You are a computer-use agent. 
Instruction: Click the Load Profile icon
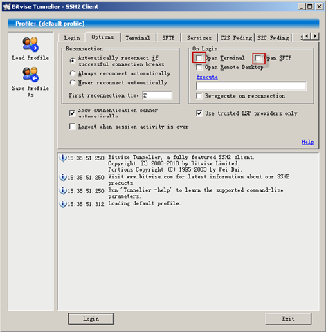coord(30,44)
